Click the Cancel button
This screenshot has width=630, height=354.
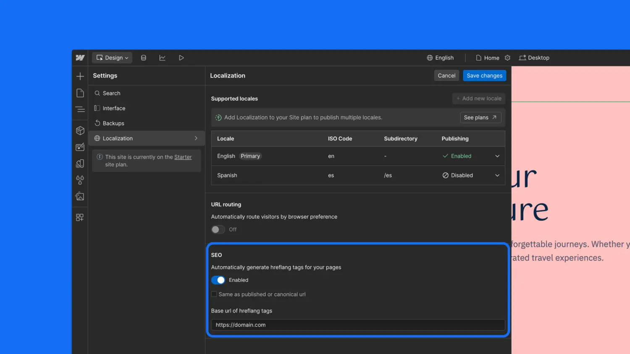tap(446, 75)
